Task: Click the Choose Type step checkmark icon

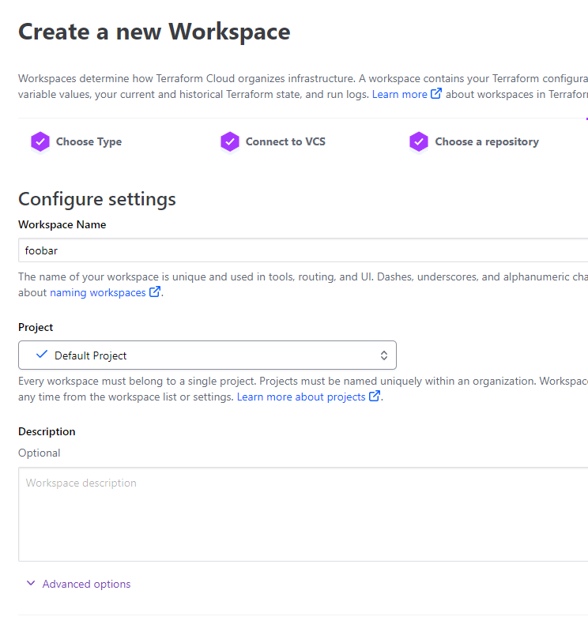Action: [x=40, y=142]
